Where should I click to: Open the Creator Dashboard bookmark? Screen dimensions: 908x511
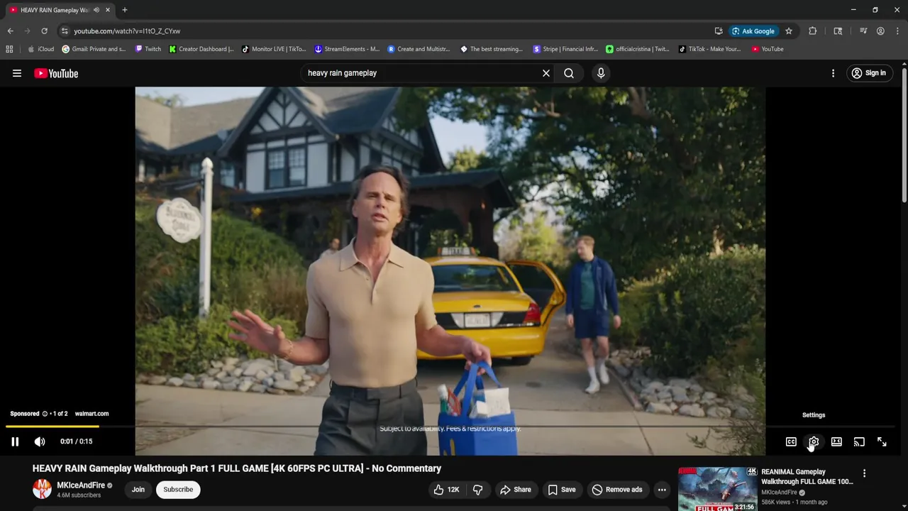pyautogui.click(x=201, y=49)
